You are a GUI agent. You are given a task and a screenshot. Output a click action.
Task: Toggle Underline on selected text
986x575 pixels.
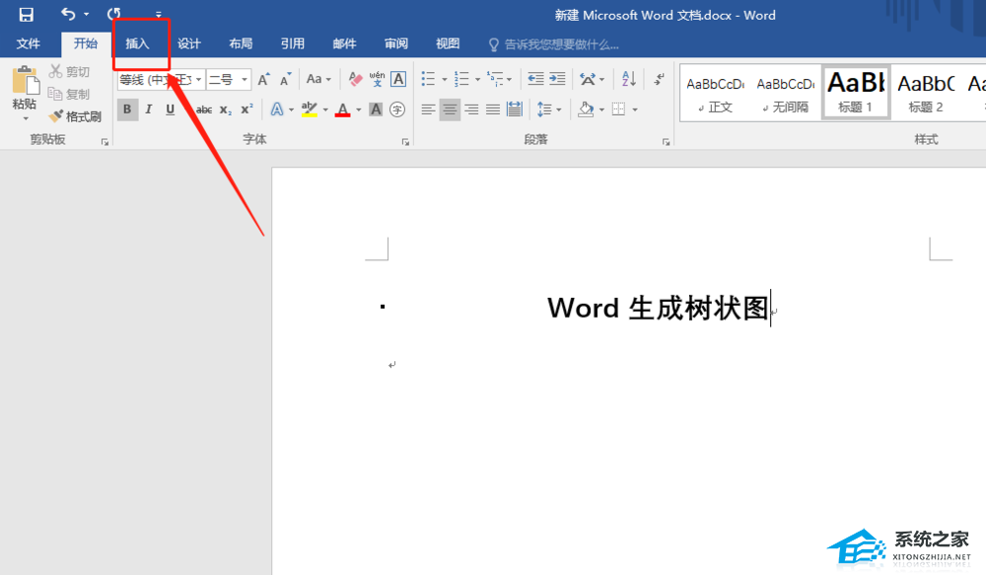pyautogui.click(x=171, y=108)
